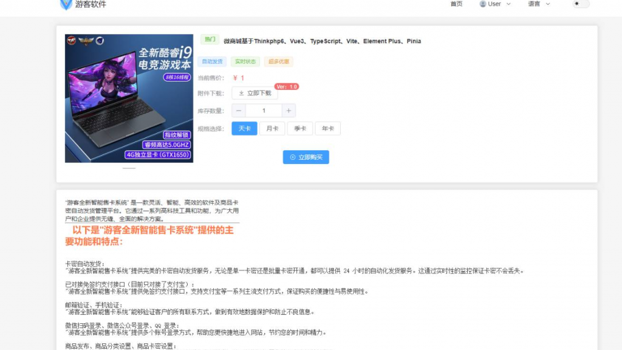622x350 pixels.
Task: Click the 立即下载 attachment download button
Action: (254, 94)
